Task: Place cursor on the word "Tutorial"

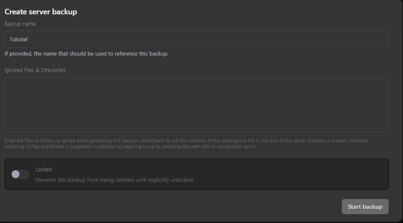Action: point(19,39)
